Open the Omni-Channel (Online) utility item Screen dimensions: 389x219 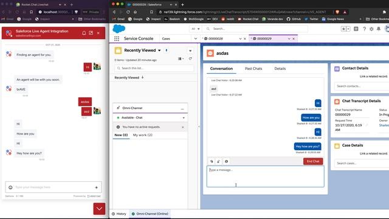pyautogui.click(x=150, y=214)
